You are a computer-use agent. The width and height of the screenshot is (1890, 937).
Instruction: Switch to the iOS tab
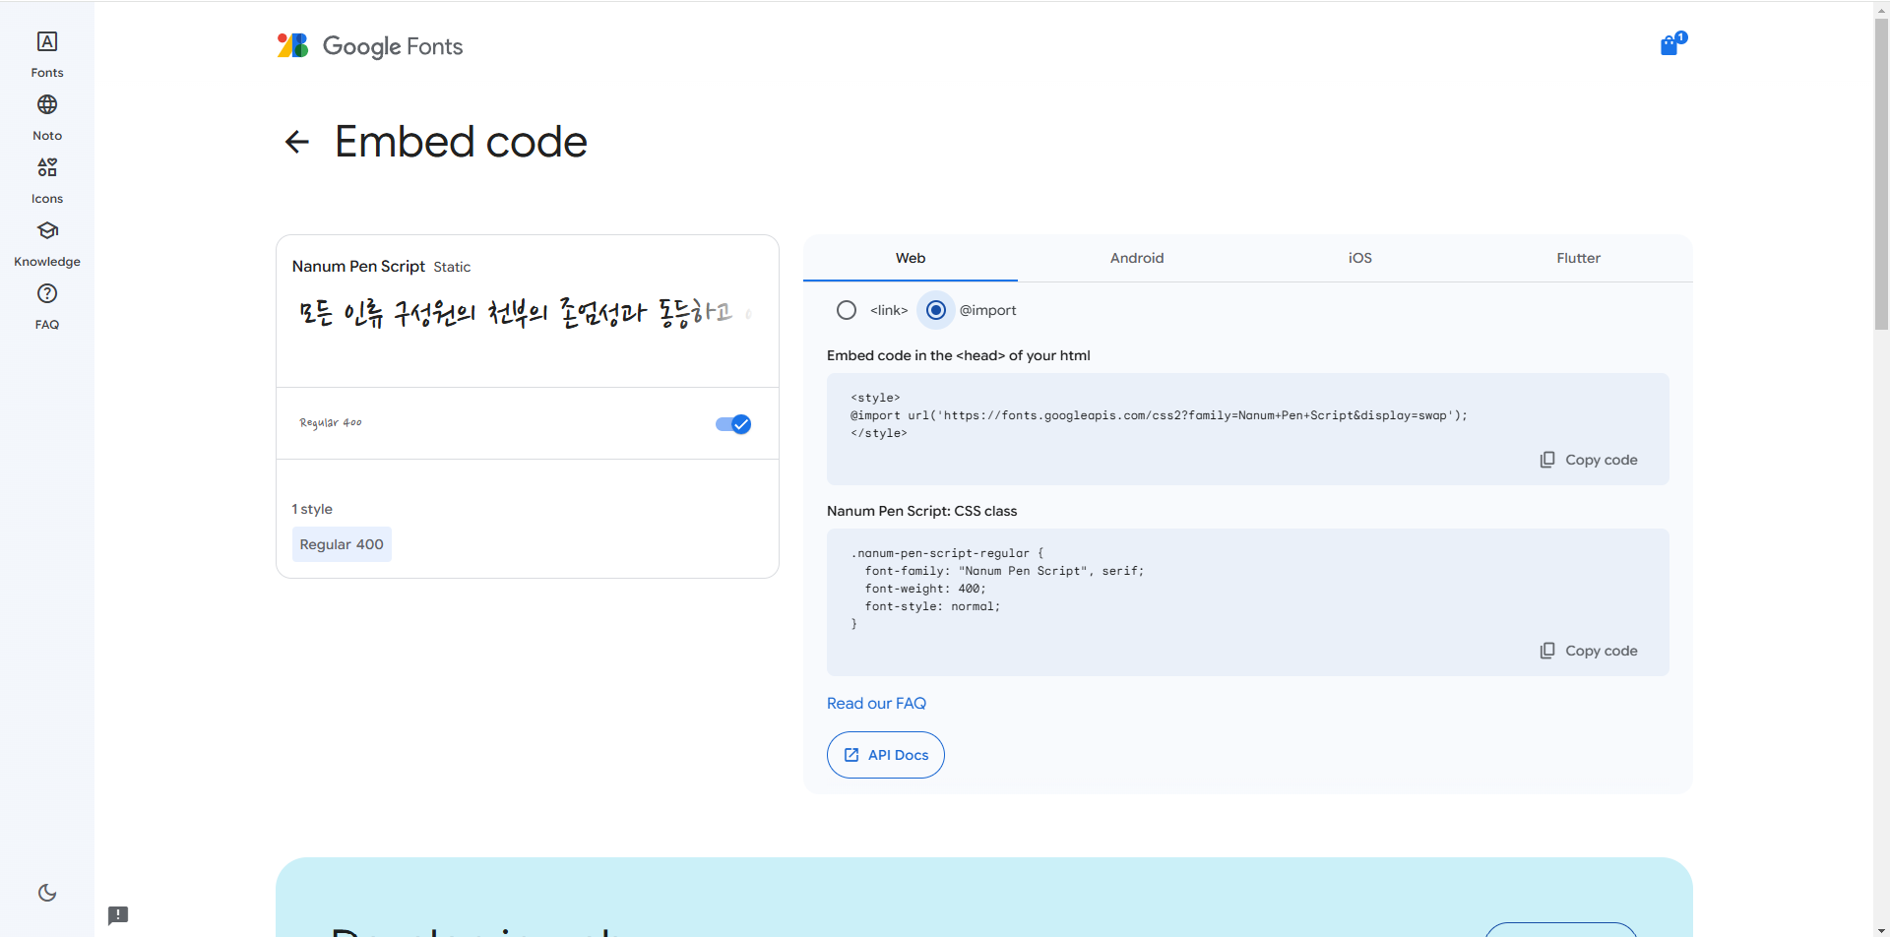tap(1359, 258)
